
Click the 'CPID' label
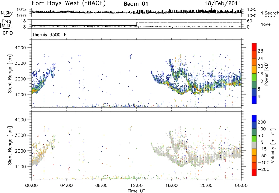coord(8,33)
